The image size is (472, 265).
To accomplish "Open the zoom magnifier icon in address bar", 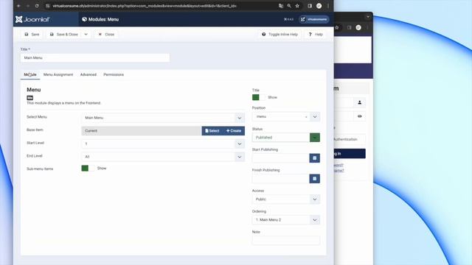I will (289, 6).
